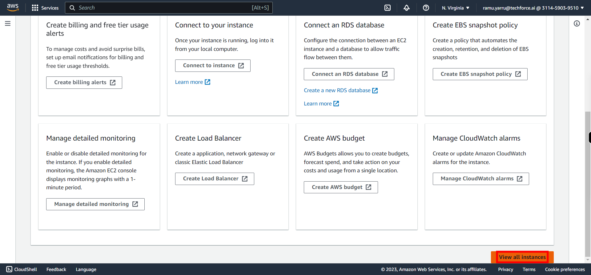
Task: Click external-link icon on Create Load Balancer
Action: tap(245, 179)
